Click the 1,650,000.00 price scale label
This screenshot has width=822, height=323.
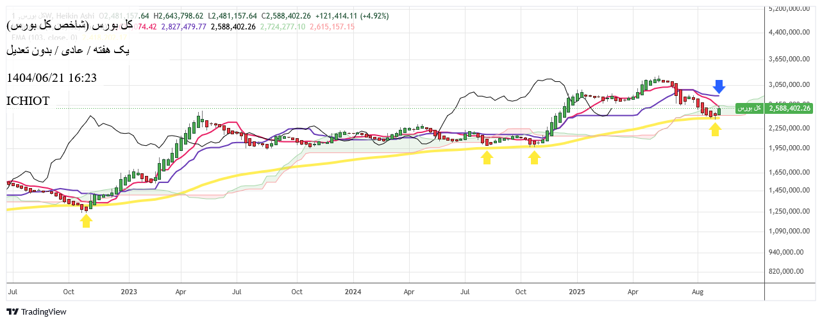pos(791,172)
